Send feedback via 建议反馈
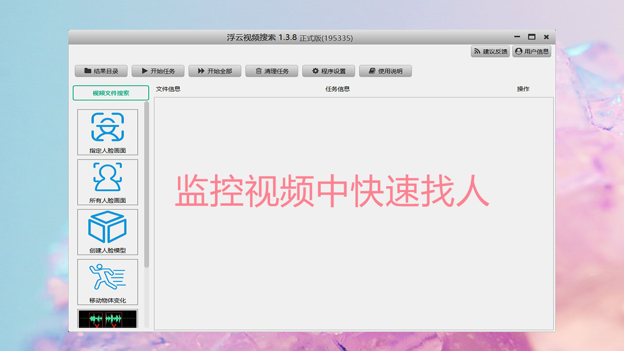The image size is (624, 351). pos(489,51)
